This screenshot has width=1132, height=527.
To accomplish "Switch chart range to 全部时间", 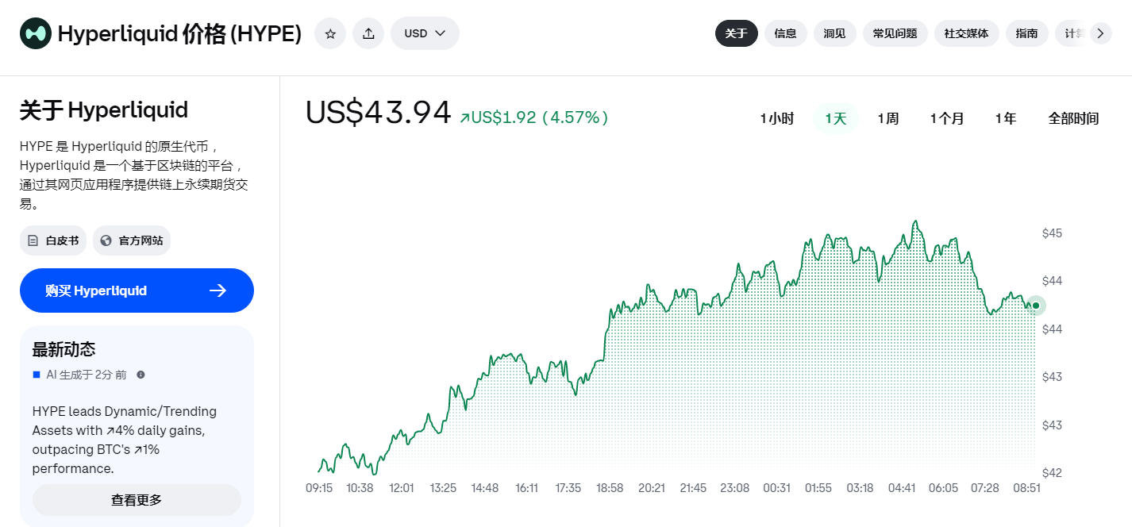I will [1073, 118].
